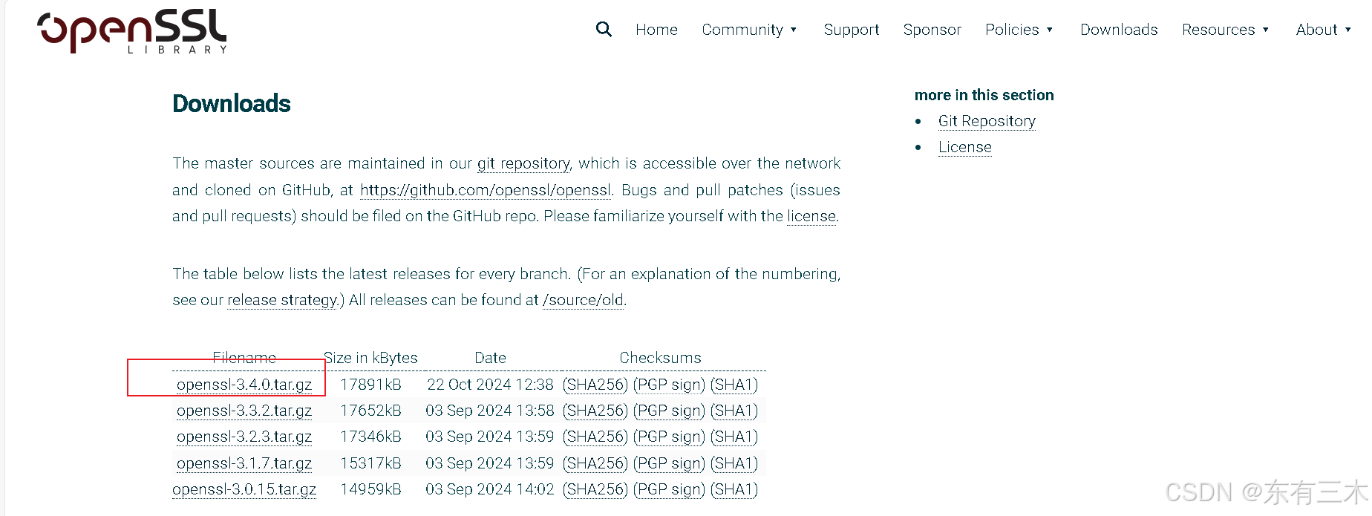The image size is (1372, 516).
Task: Open the License sidebar link
Action: click(964, 147)
